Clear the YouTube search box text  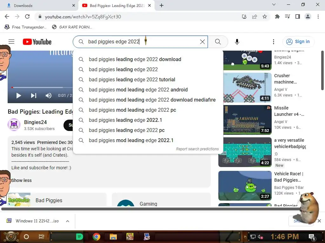tap(202, 42)
